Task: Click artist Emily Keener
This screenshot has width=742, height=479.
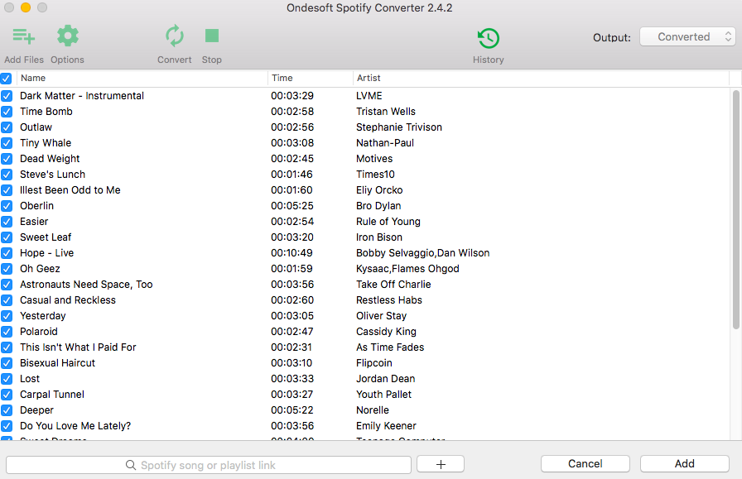Action: [x=386, y=425]
